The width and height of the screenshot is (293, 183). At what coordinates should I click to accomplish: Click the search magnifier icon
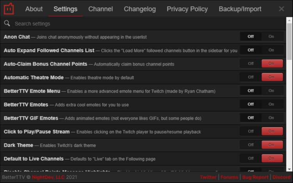7,23
